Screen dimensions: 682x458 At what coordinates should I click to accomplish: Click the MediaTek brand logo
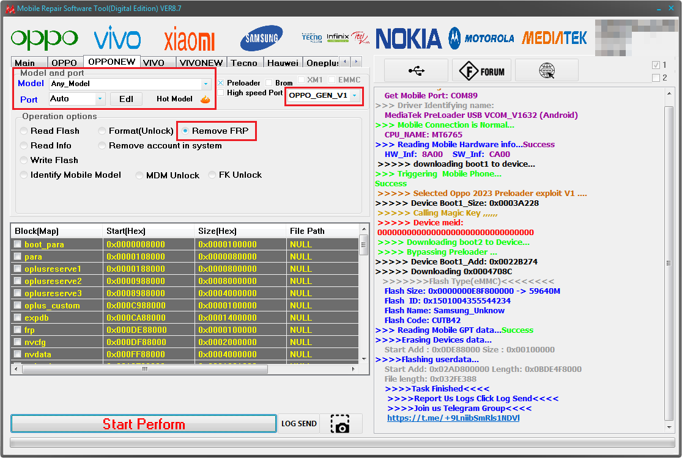(x=554, y=38)
